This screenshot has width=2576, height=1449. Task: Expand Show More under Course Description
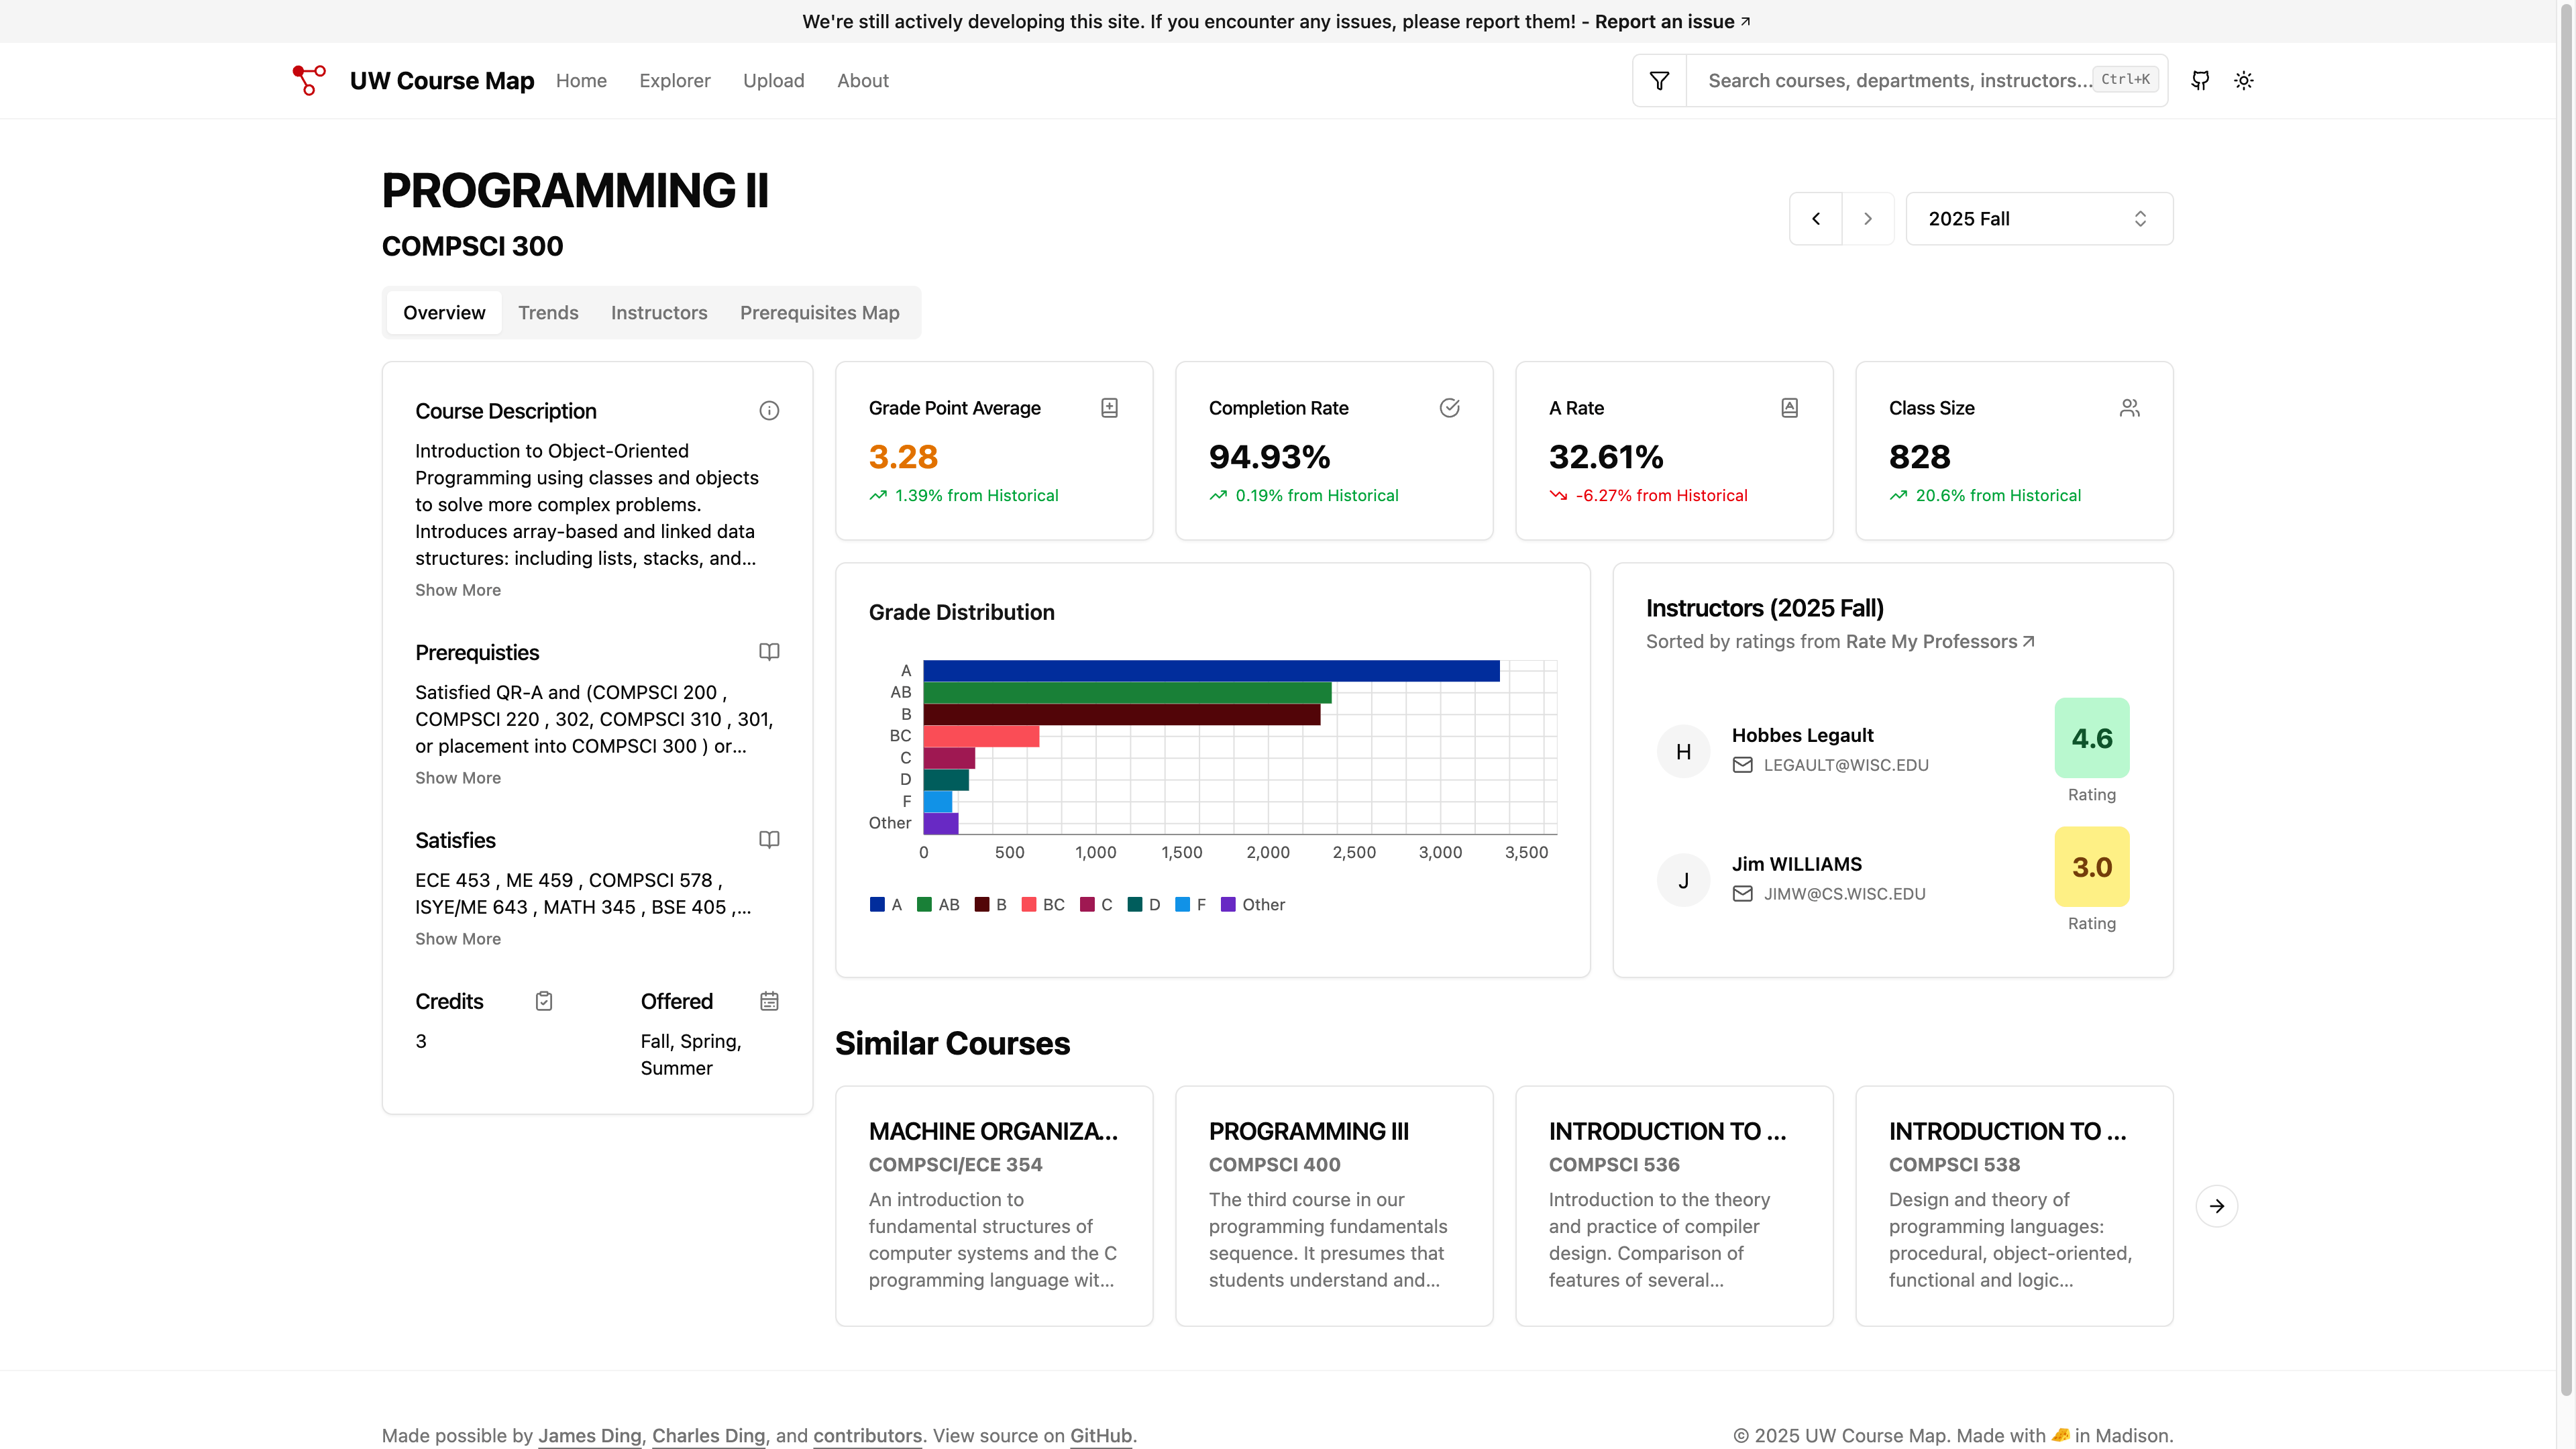click(458, 590)
